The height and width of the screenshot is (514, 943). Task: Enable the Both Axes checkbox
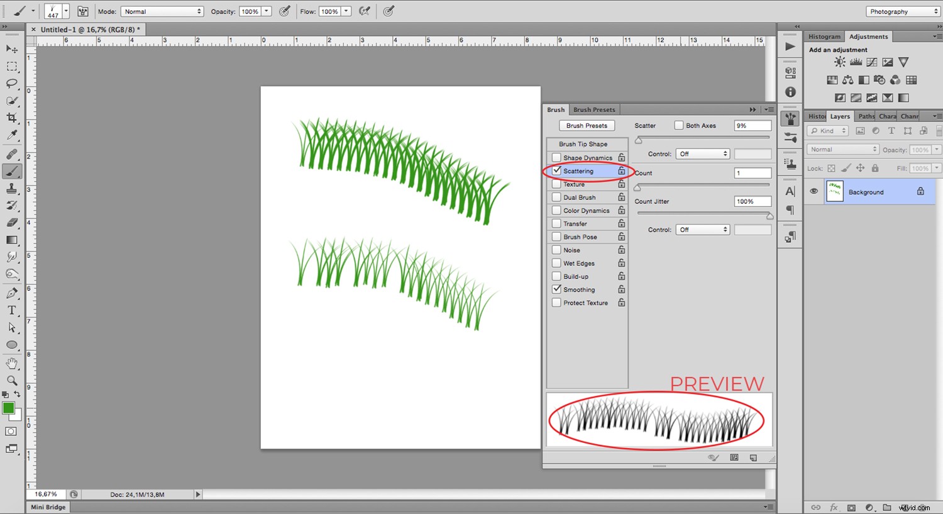pos(680,125)
